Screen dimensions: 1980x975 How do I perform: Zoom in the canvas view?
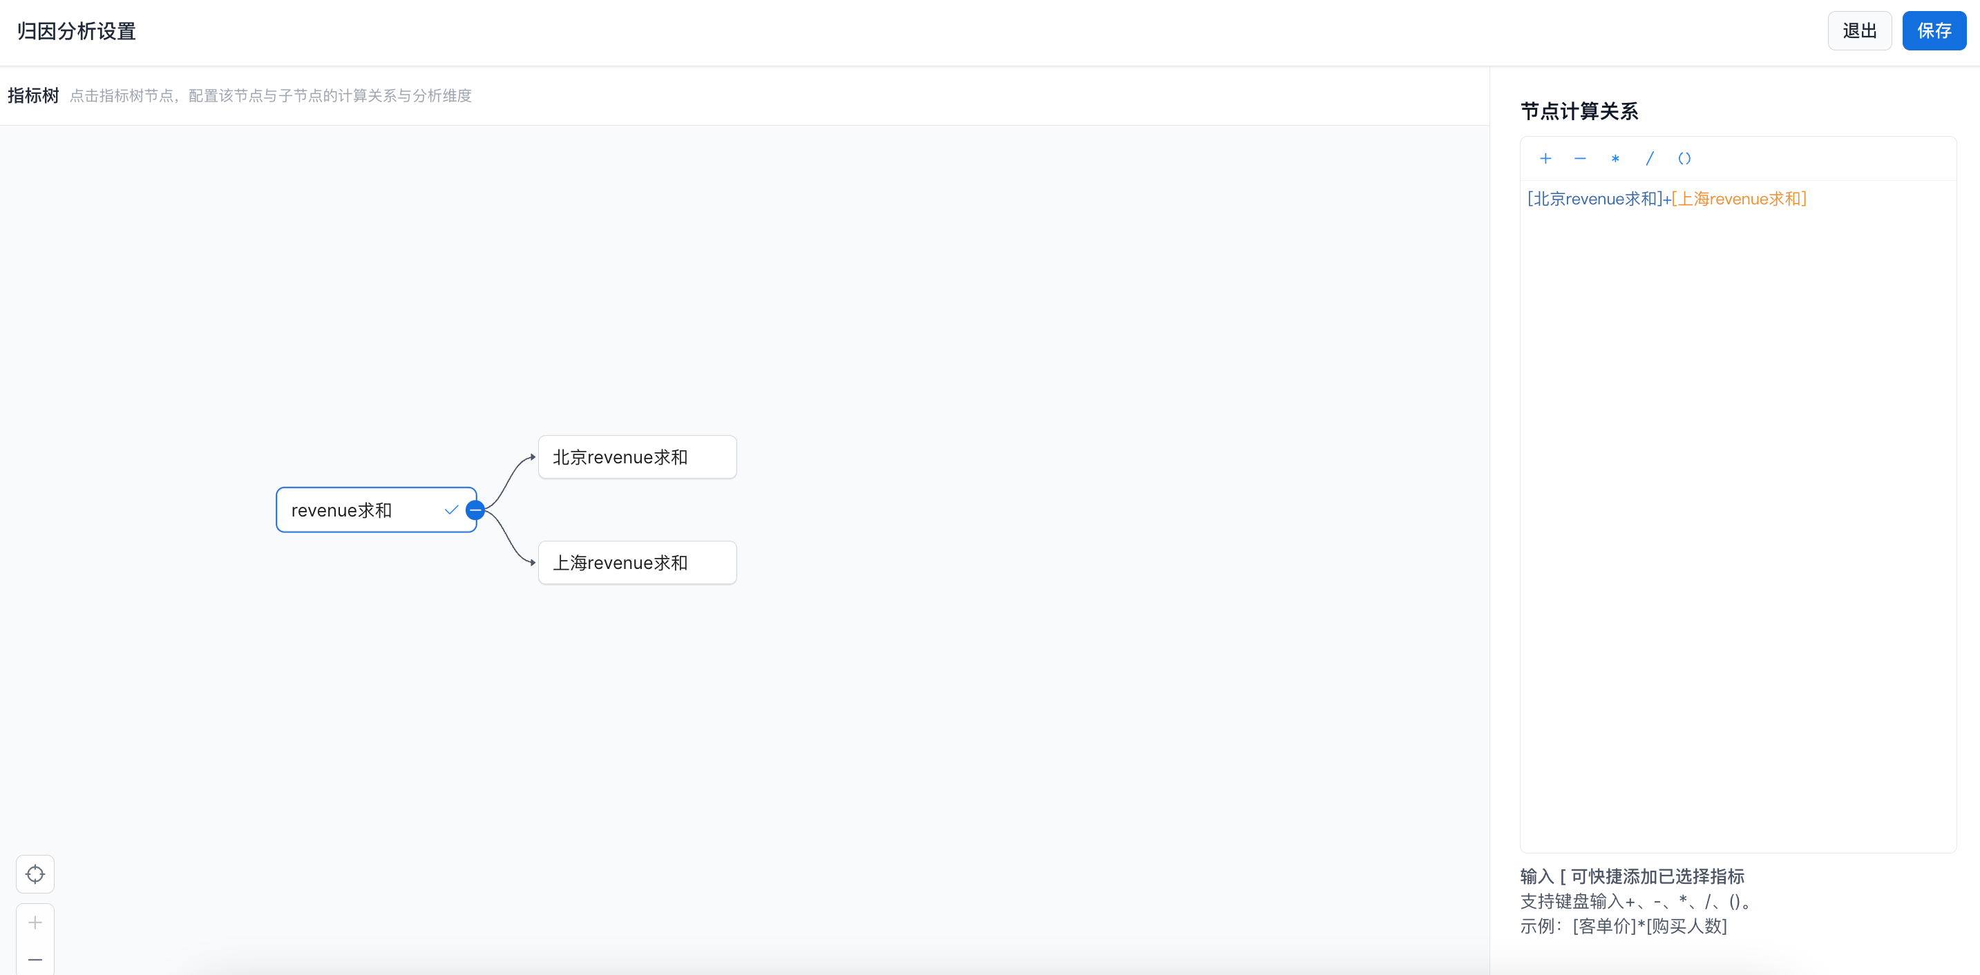point(35,922)
